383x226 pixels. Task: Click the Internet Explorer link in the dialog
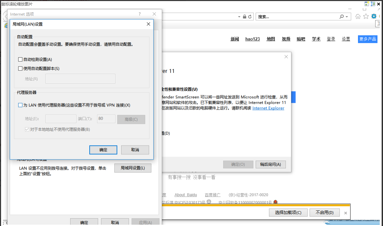[268, 108]
